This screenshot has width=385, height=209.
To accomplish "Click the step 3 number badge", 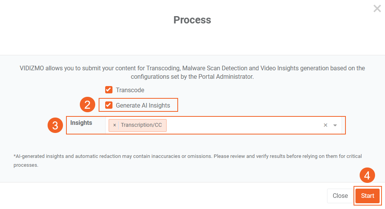I will click(55, 126).
